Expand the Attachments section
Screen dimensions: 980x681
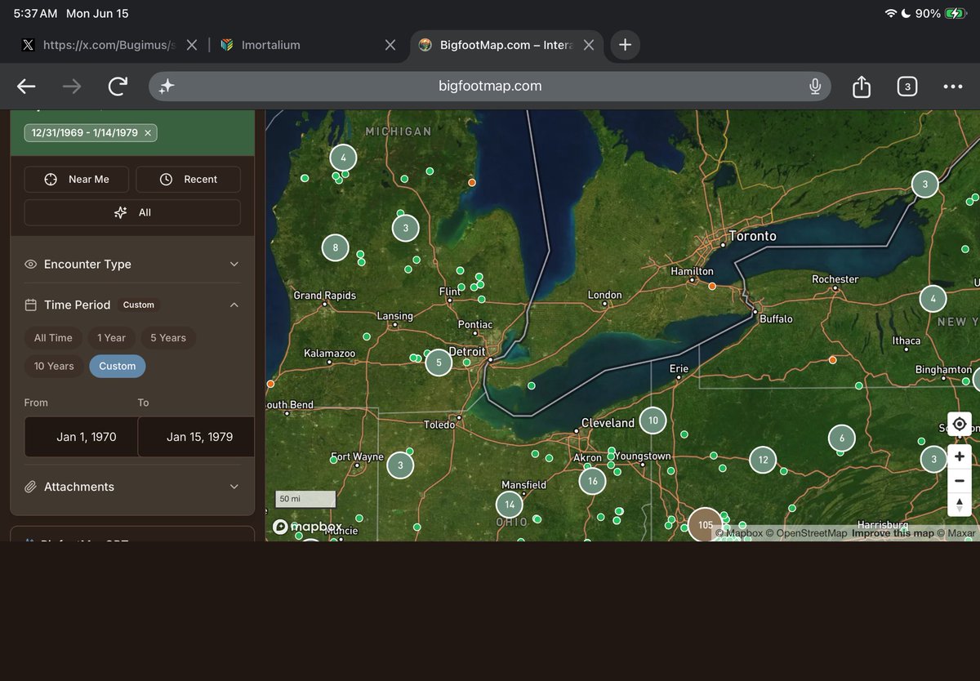tap(132, 487)
